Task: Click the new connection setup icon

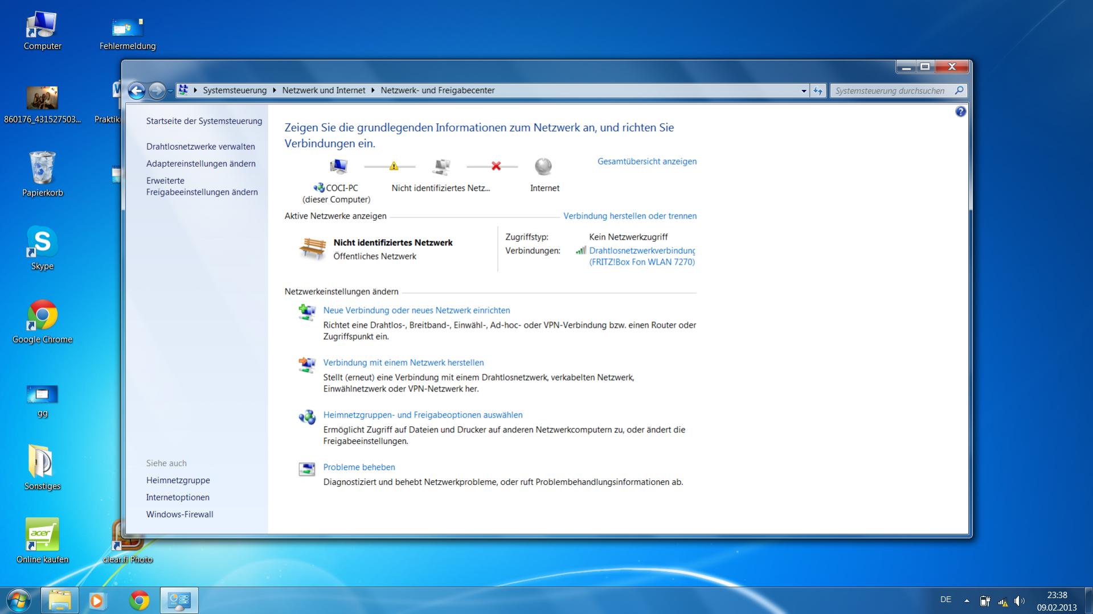Action: point(306,312)
